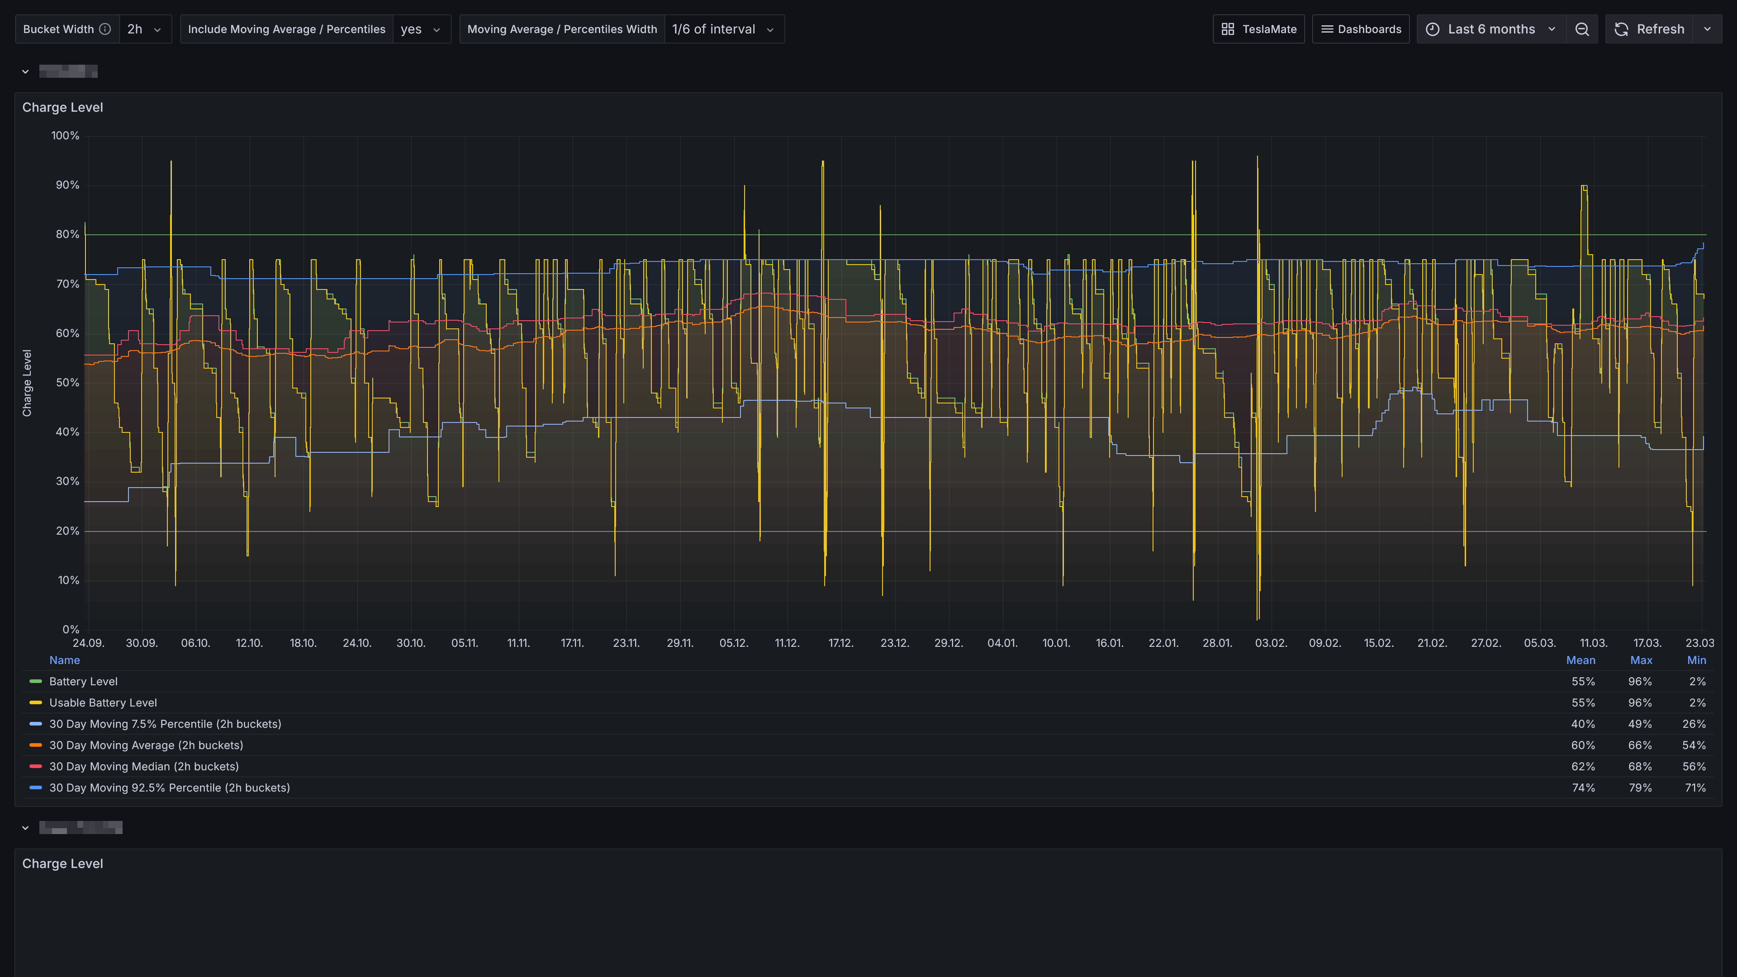Click the Dashboards list icon
This screenshot has width=1737, height=977.
click(1326, 29)
